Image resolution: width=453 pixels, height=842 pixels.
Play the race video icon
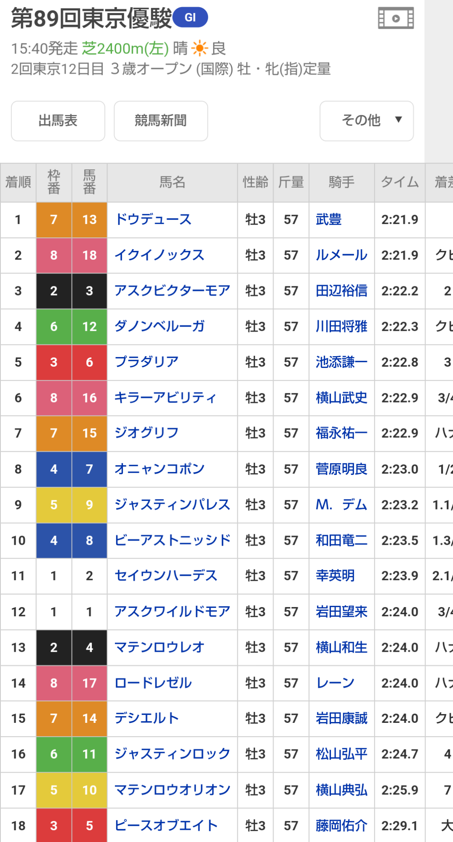396,19
